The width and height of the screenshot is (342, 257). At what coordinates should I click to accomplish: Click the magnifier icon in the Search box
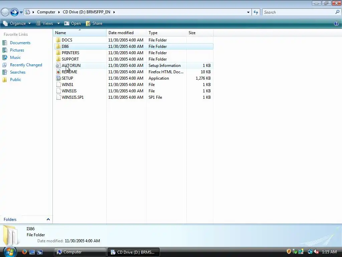337,12
